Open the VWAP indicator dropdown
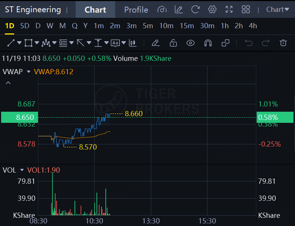Viewport: 295px width, 226px height. click(29, 72)
